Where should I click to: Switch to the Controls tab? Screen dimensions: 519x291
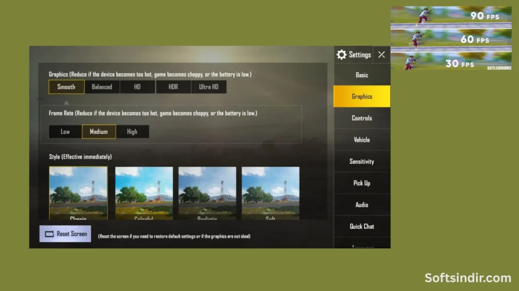point(361,118)
